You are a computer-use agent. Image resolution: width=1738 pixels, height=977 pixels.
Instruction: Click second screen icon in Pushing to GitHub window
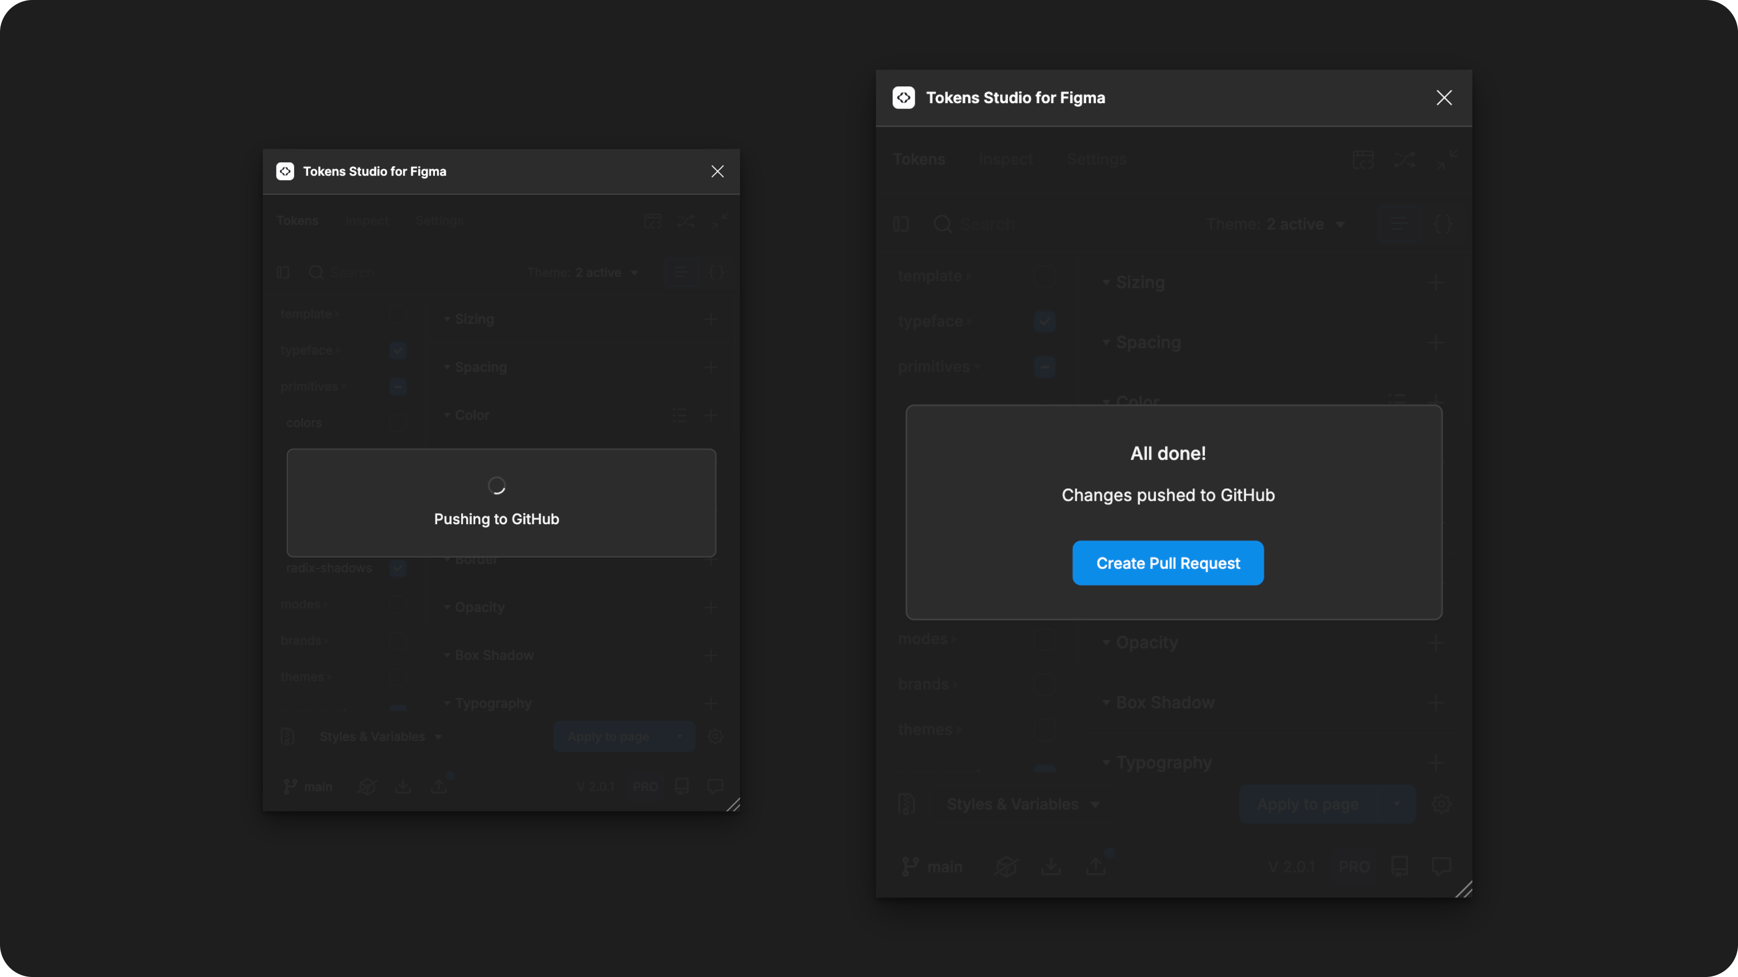652,220
